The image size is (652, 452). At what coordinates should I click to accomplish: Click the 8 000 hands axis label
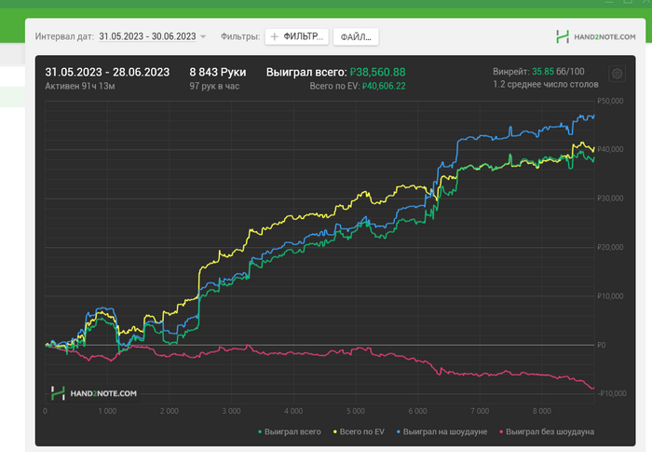542,411
